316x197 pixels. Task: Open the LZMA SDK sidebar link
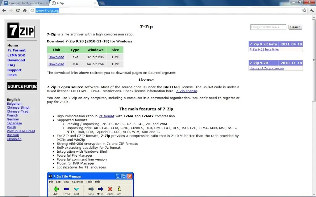16,55
